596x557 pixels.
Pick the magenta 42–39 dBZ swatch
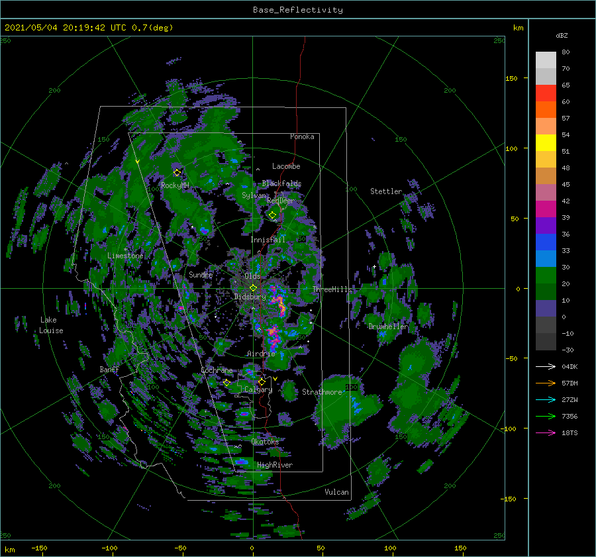546,209
